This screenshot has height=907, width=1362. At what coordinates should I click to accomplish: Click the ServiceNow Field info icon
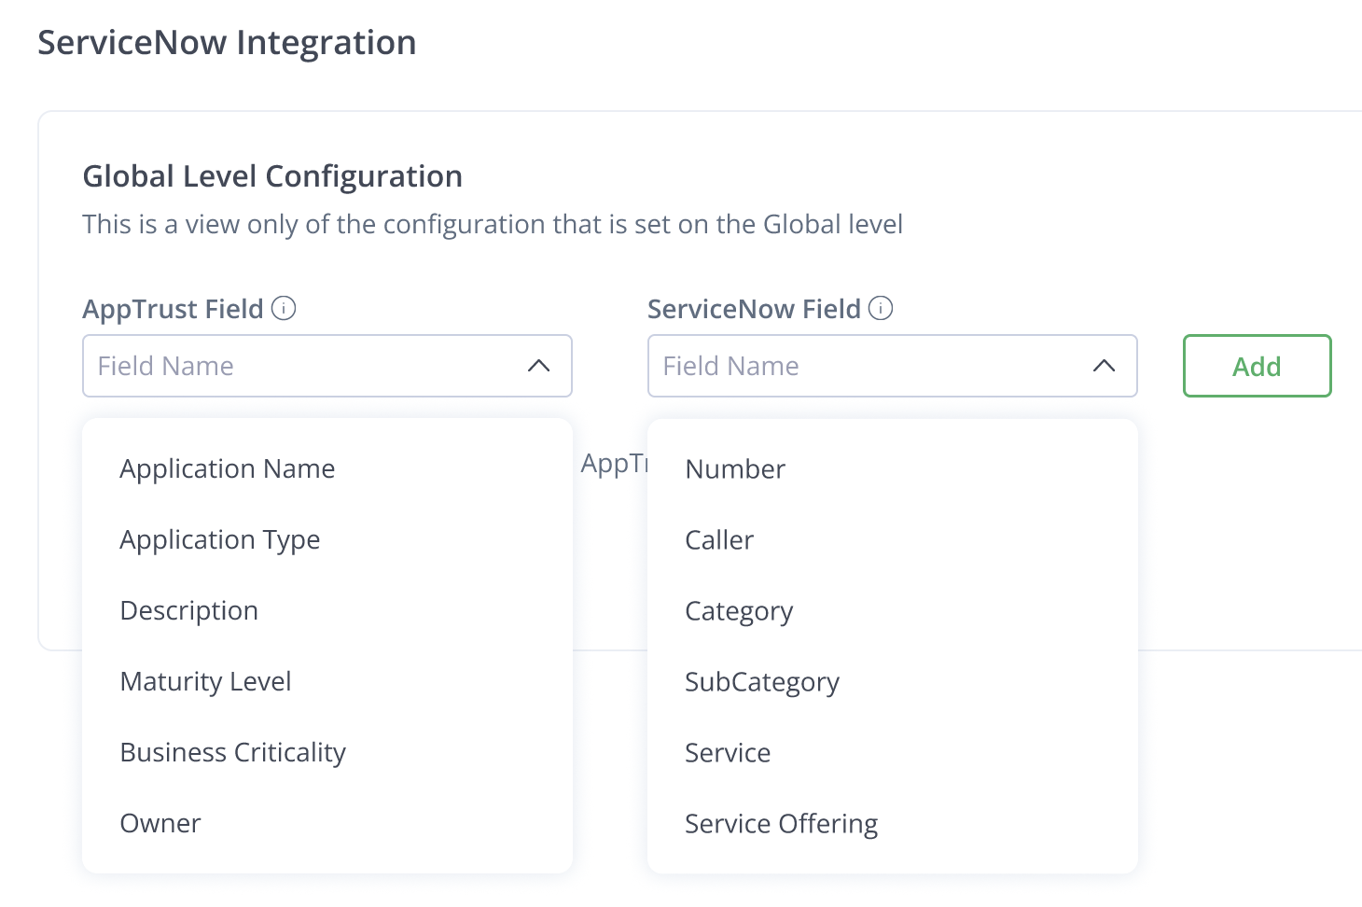coord(881,308)
